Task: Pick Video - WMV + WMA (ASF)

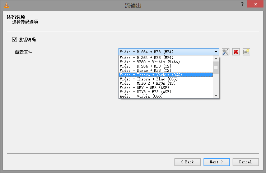Action: coord(166,88)
